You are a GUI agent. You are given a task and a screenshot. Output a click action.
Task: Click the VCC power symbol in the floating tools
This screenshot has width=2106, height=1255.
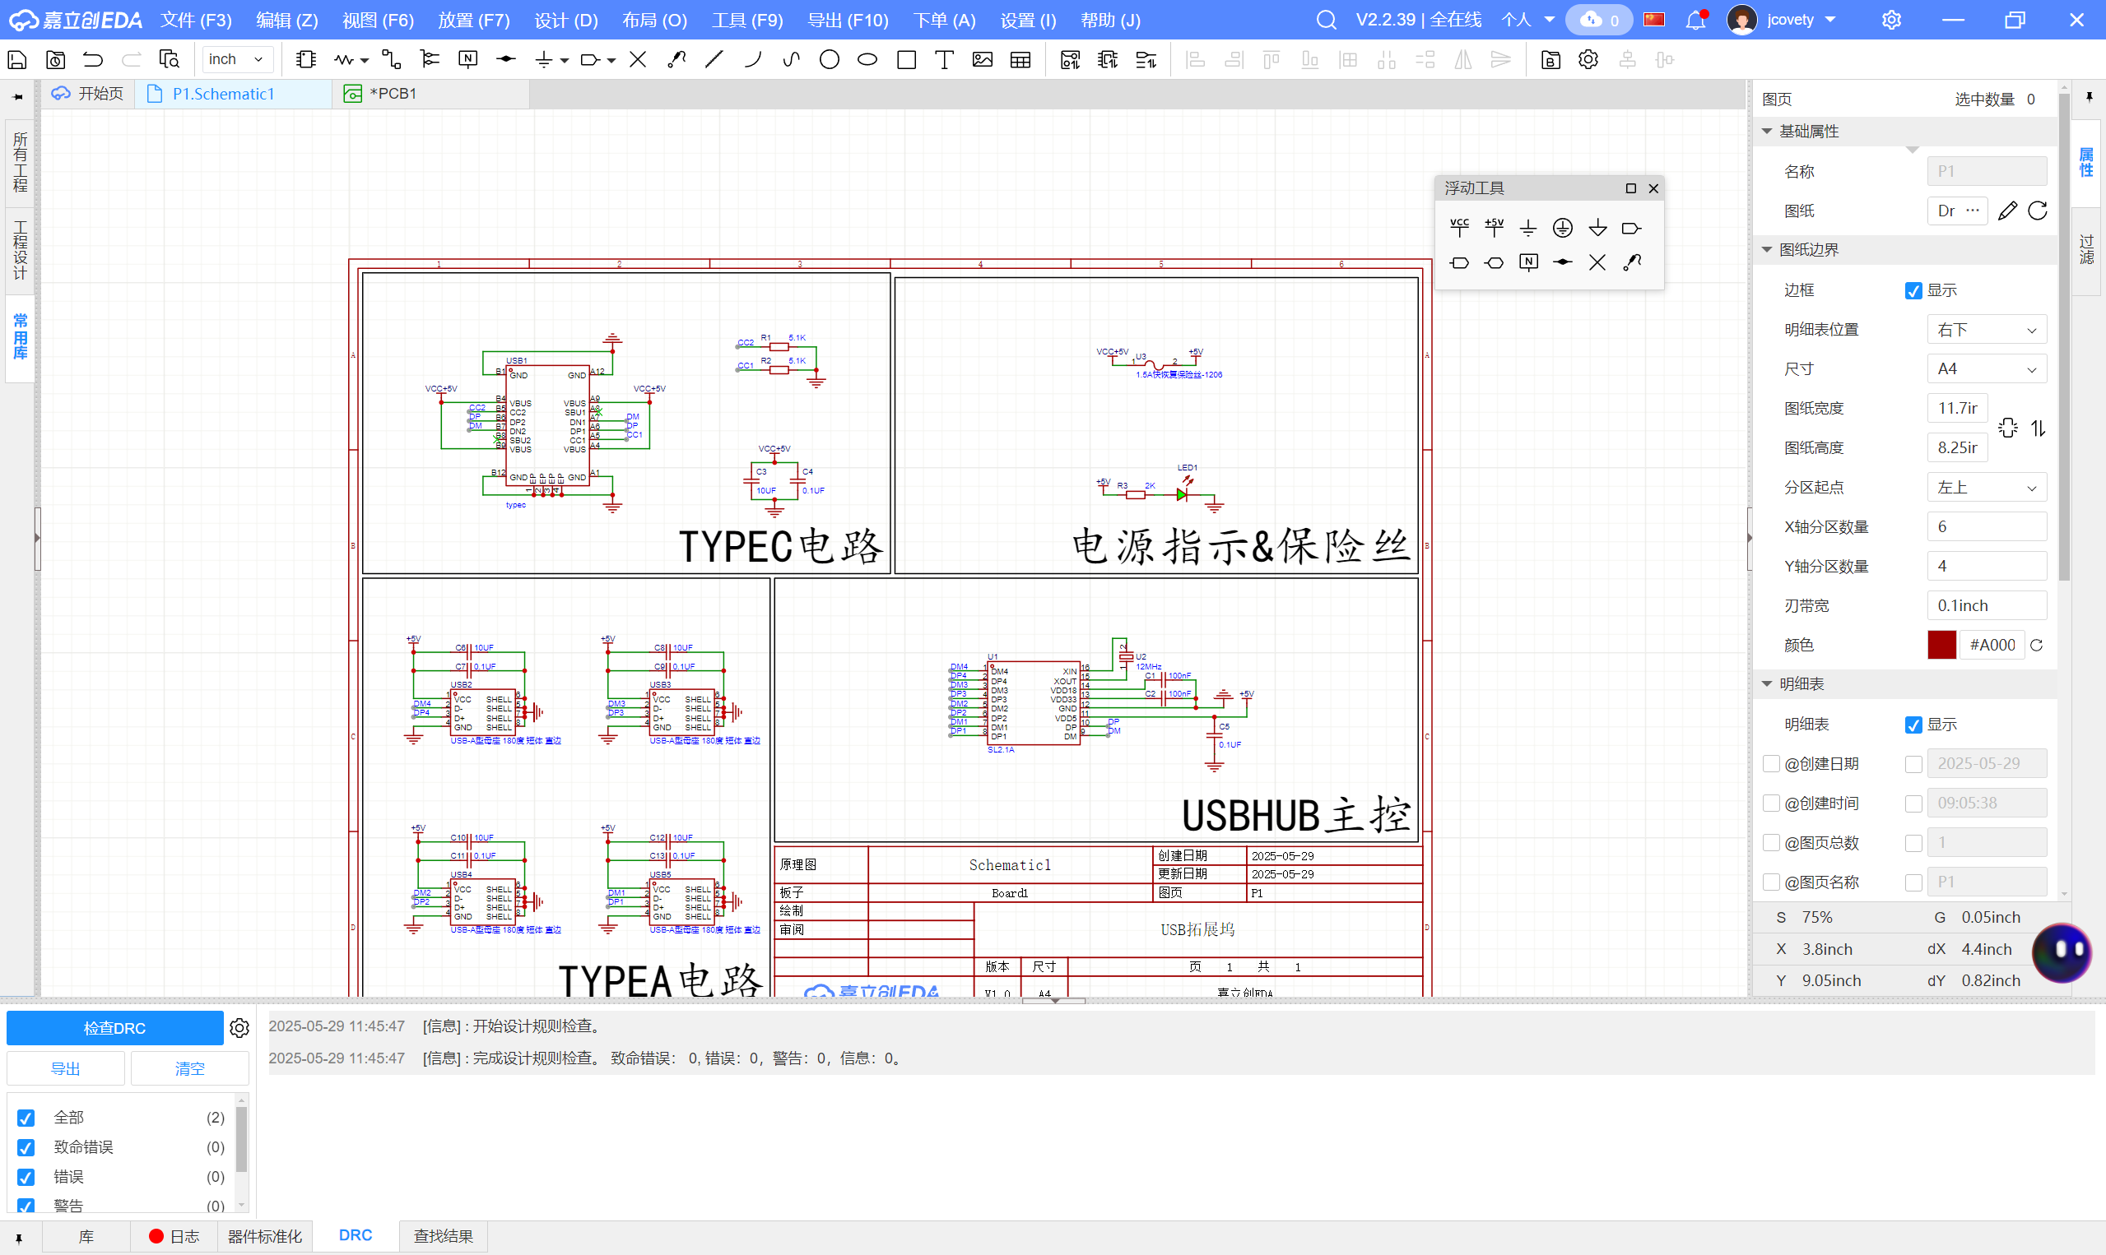coord(1460,228)
